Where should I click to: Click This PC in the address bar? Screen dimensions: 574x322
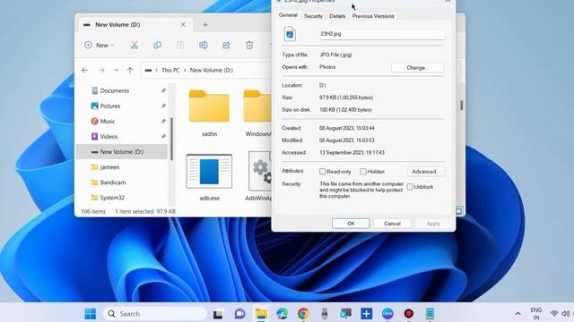click(x=170, y=70)
